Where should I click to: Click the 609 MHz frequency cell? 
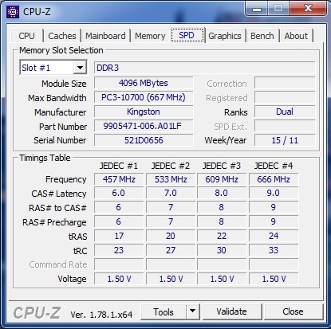click(222, 179)
